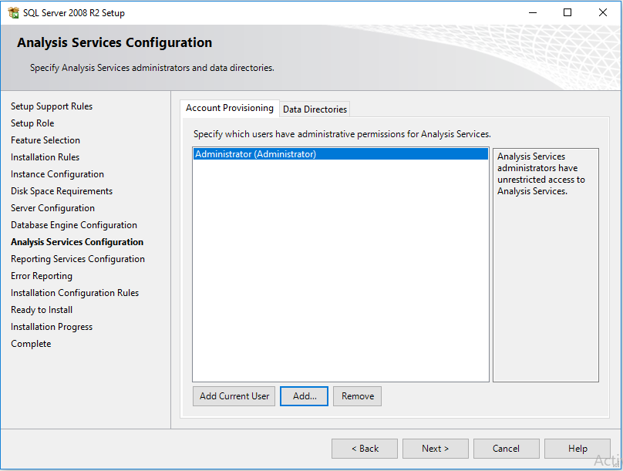Click the Add Current User button
The height and width of the screenshot is (471, 623).
point(234,396)
